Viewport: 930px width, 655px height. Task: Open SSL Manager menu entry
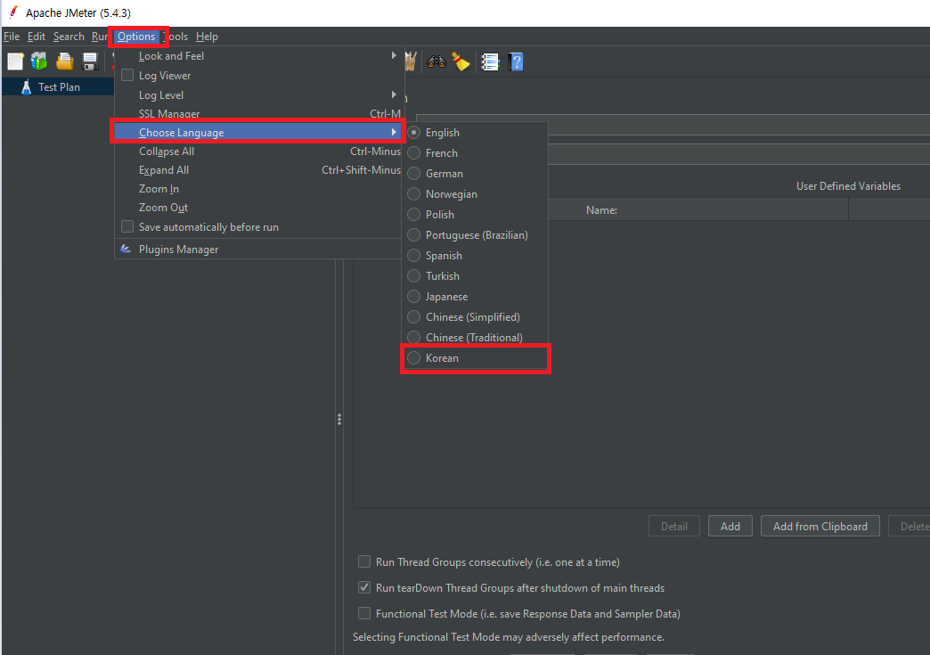[x=258, y=113]
